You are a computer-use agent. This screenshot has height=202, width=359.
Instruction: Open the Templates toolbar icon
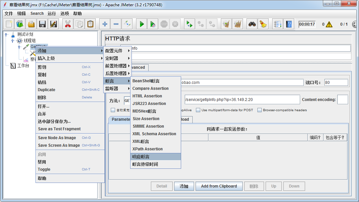[x=20, y=24]
